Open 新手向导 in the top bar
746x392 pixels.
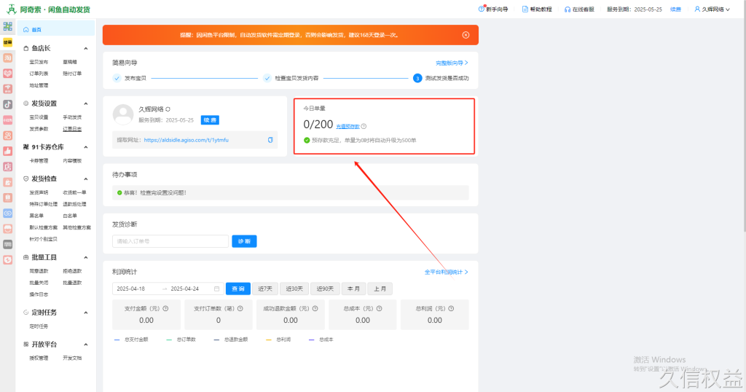click(x=493, y=9)
